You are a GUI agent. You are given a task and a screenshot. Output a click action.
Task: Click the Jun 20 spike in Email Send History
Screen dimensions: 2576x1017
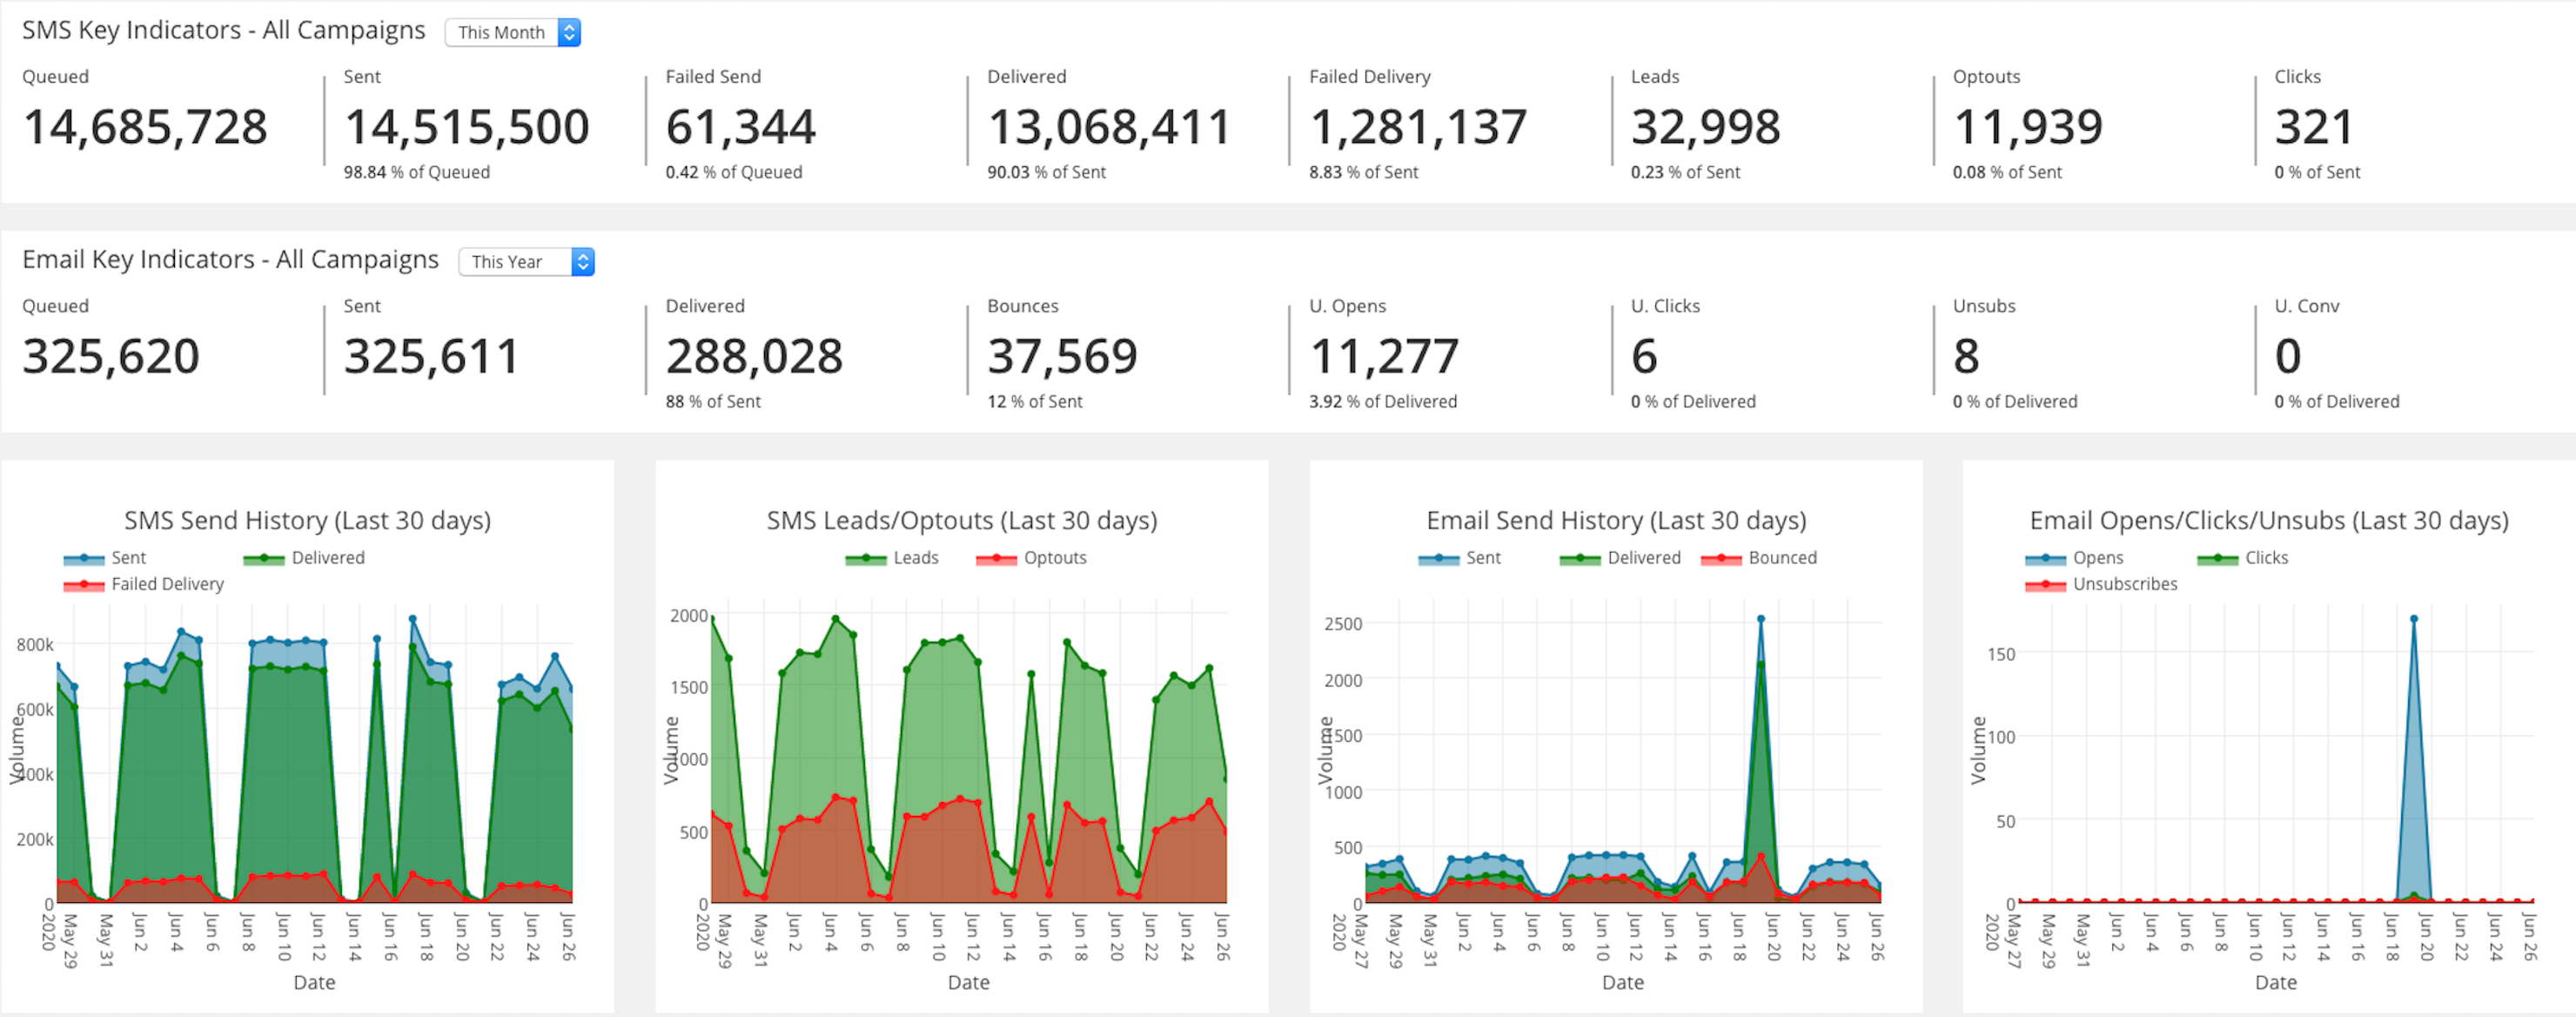click(x=1763, y=618)
